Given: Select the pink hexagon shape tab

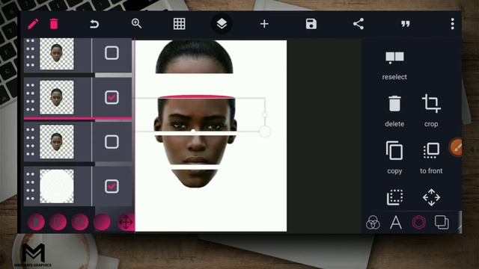Looking at the screenshot, I should (x=419, y=223).
